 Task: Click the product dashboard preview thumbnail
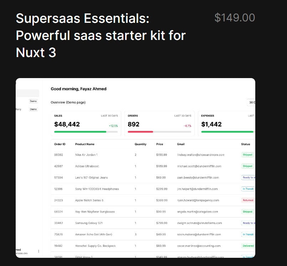135,168
